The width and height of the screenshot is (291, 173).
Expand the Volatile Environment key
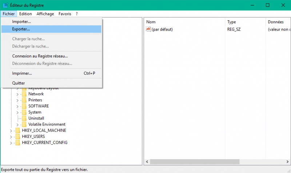(x=17, y=125)
